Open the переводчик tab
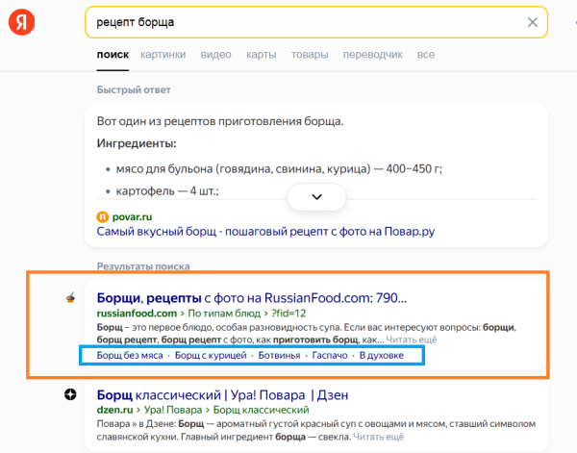 pyautogui.click(x=372, y=55)
